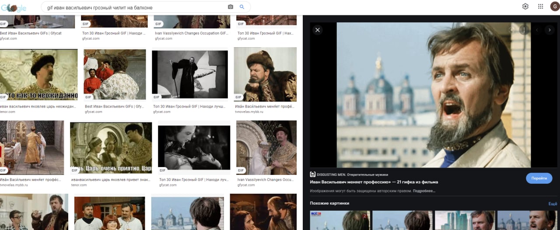
Task: Click the search by image camera icon
Action: (231, 7)
